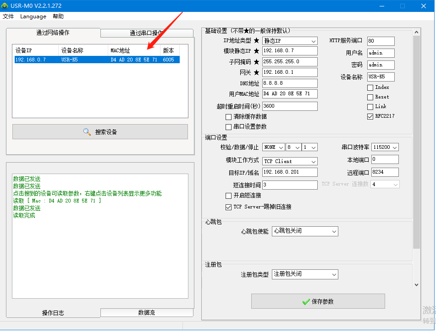Expand the 模块工作方式 TCP Client dropdown
The height and width of the screenshot is (333, 436).
(x=290, y=161)
